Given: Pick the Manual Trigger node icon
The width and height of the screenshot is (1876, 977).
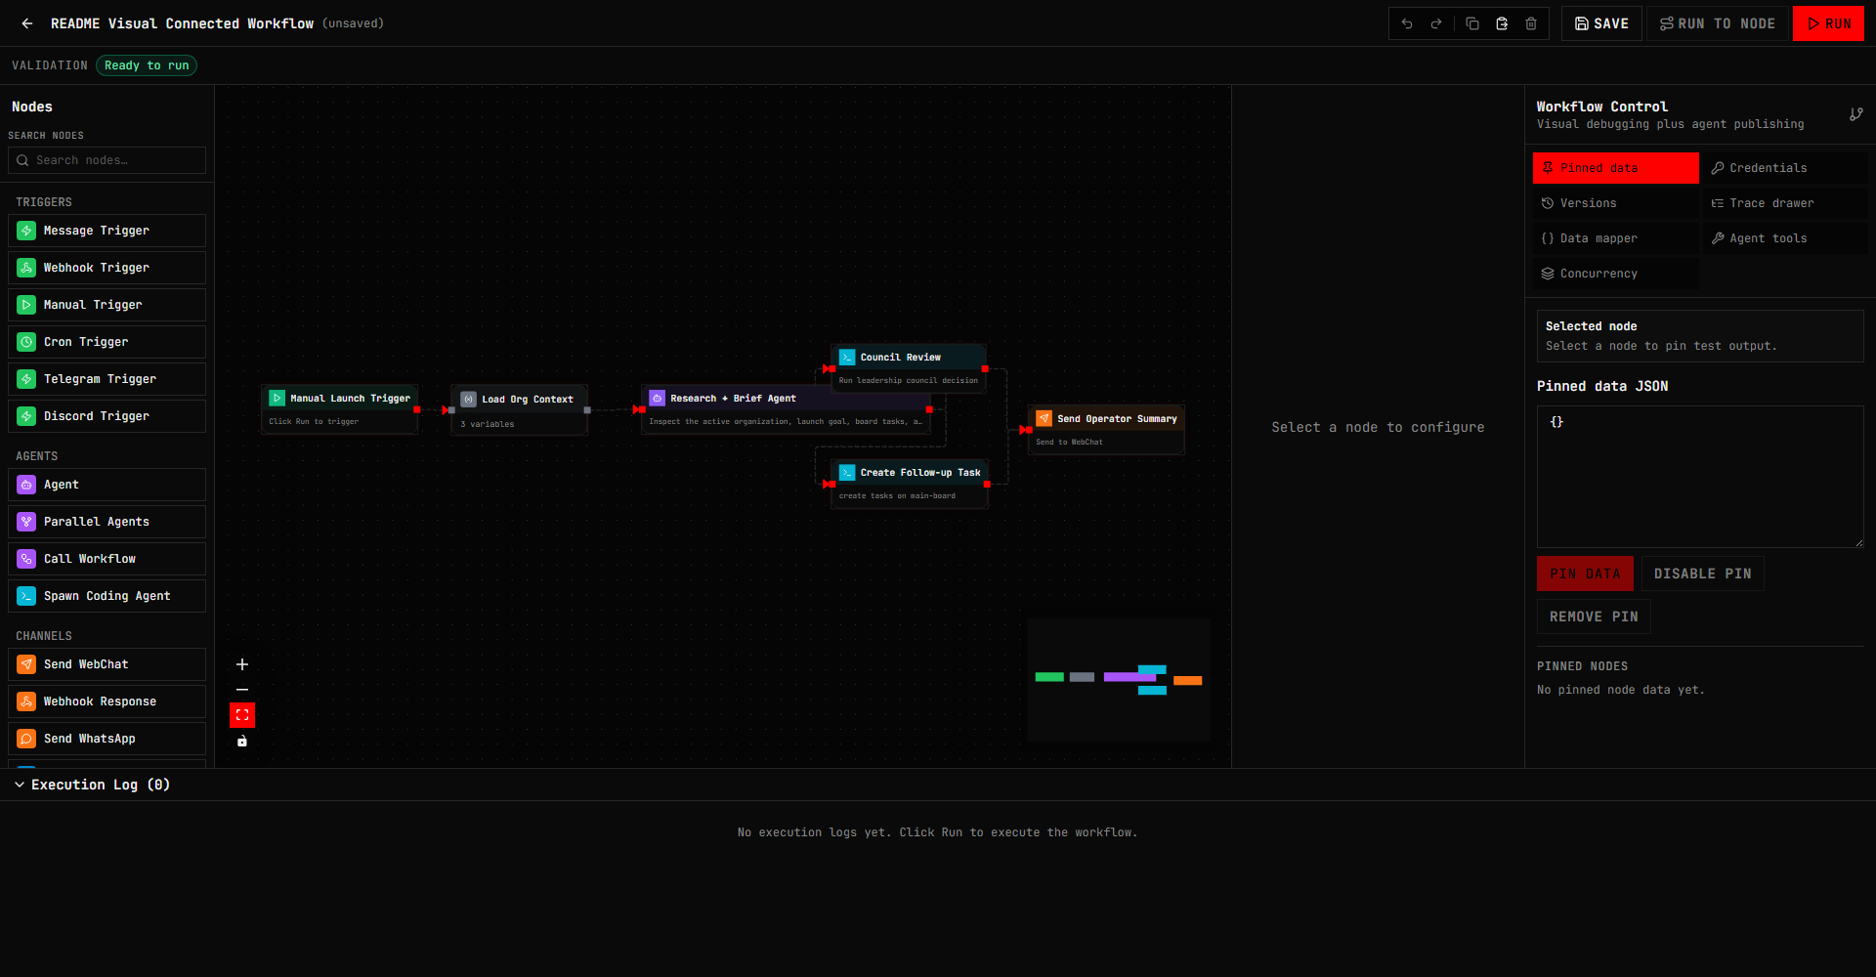Looking at the screenshot, I should click(x=26, y=305).
